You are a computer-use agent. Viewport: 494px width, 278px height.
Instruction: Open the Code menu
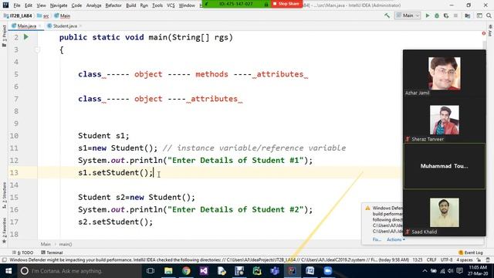tap(76, 5)
